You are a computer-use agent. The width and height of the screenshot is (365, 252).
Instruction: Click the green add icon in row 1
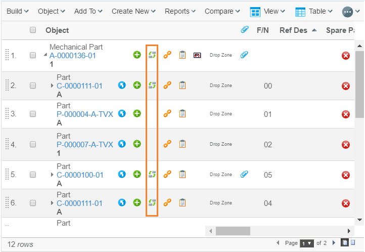(137, 55)
